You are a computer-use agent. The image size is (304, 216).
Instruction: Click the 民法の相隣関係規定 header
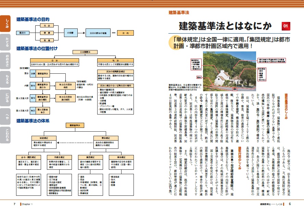tap(116, 71)
